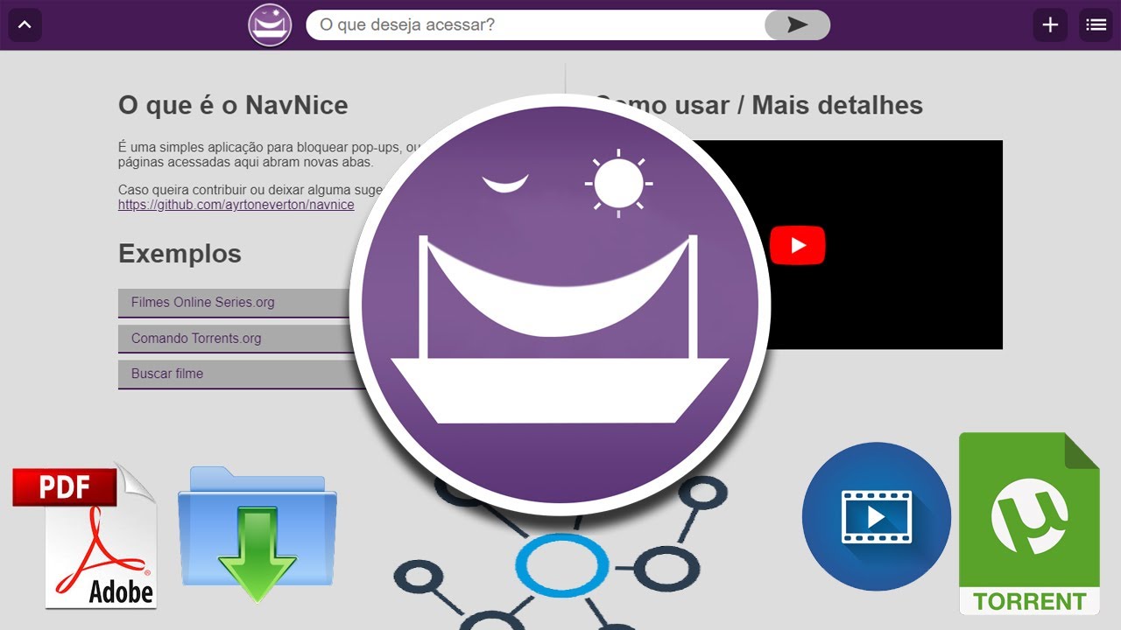Click the 'Mais detalhes' heading text

pos(837,105)
